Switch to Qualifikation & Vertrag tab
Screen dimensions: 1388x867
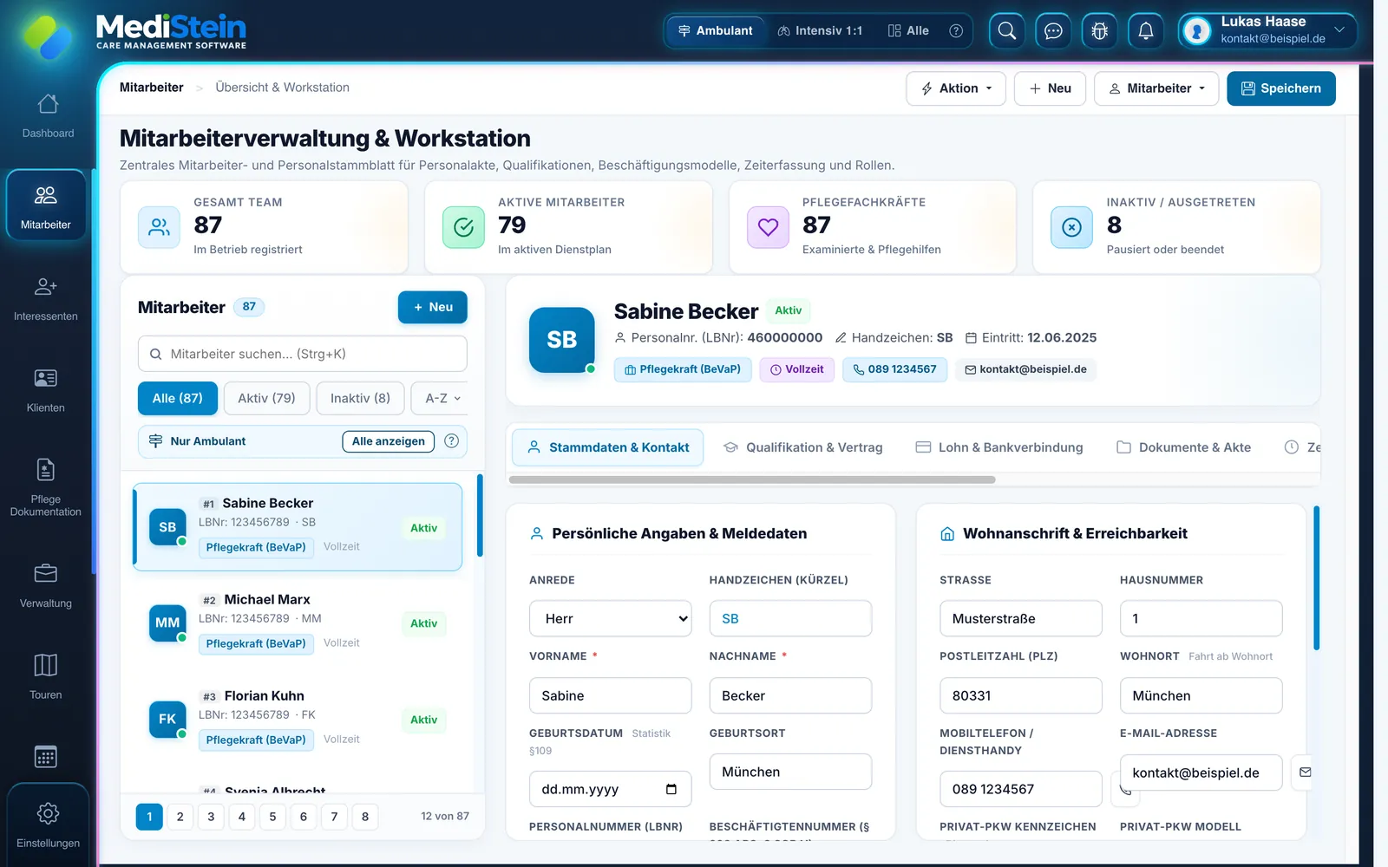802,447
